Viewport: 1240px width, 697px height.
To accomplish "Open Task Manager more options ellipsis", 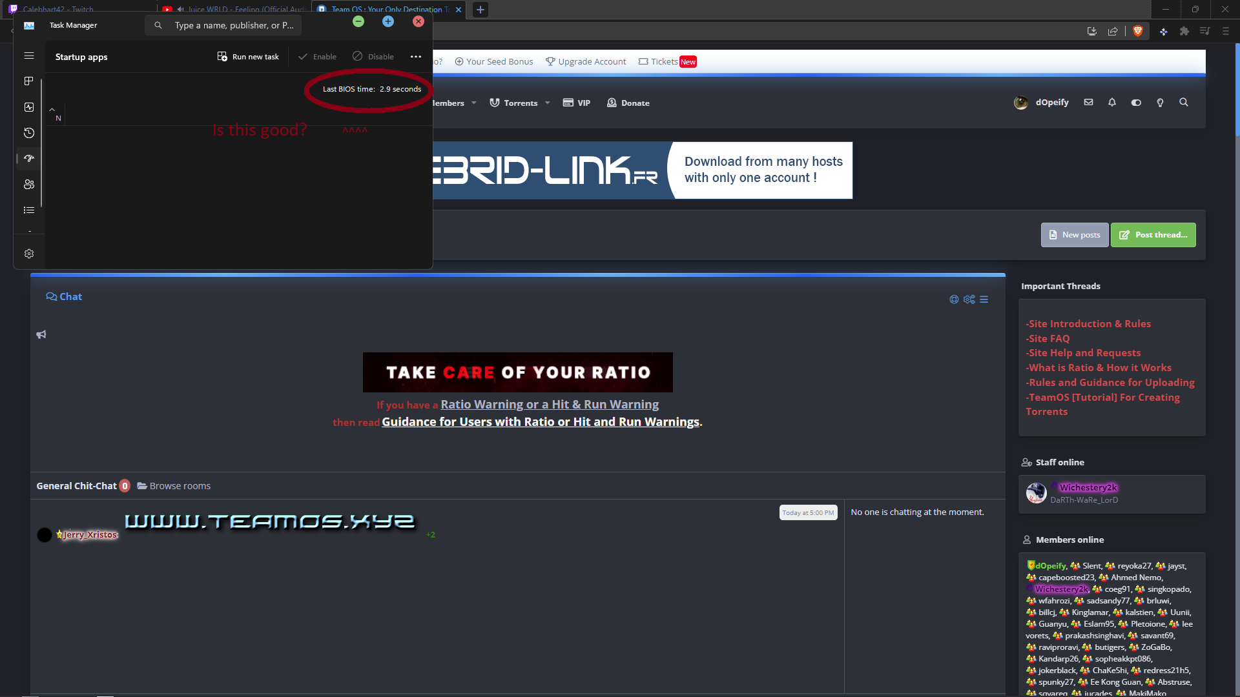I will [416, 57].
